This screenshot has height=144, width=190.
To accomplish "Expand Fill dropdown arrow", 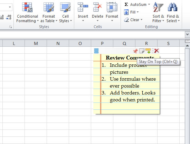I will point(137,12).
